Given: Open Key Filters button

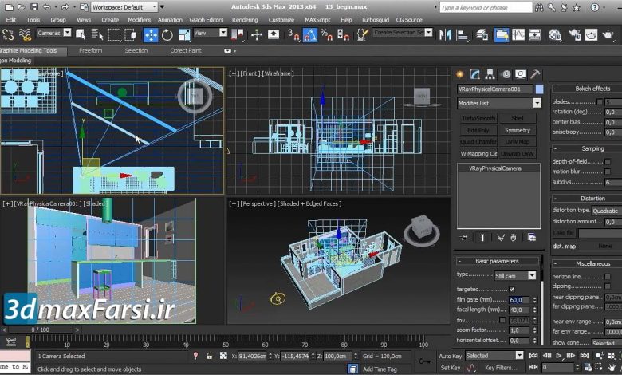Looking at the screenshot, I should coord(501,368).
